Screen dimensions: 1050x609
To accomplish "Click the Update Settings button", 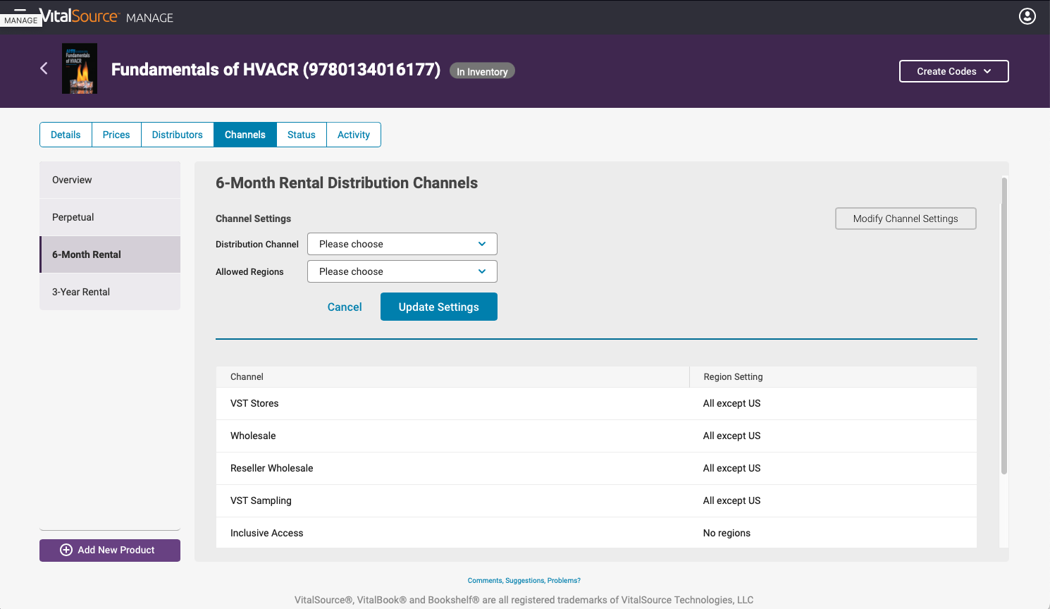I will click(x=439, y=307).
